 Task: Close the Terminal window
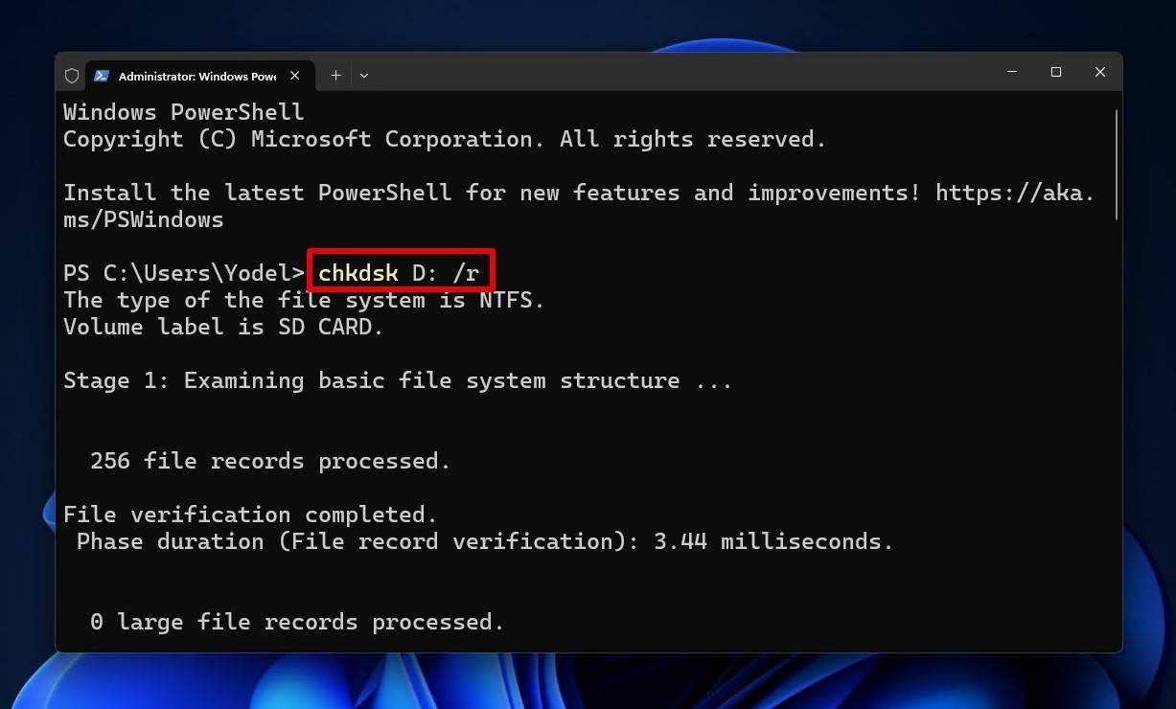pos(1100,72)
